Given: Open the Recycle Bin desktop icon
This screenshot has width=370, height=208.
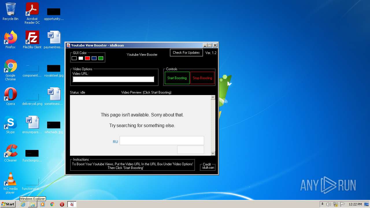Looking at the screenshot, I should 10,12.
